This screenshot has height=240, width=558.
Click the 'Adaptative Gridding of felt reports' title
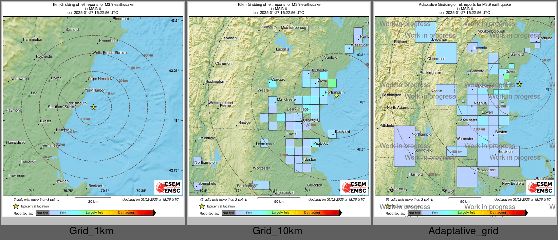tap(465, 5)
